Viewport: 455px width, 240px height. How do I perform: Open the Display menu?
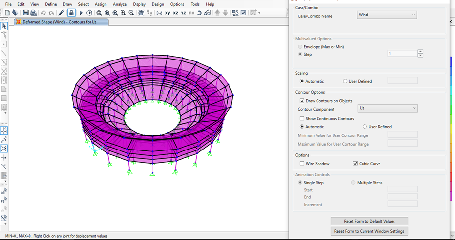(139, 4)
